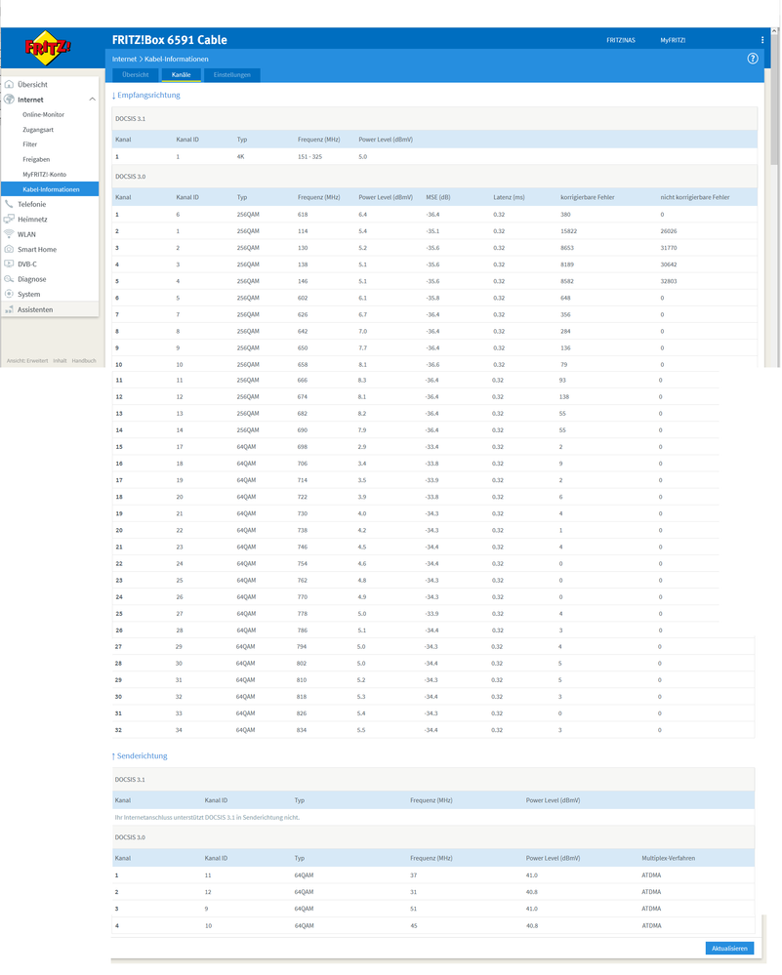
Task: Click the FRITZ! logo
Action: [48, 47]
